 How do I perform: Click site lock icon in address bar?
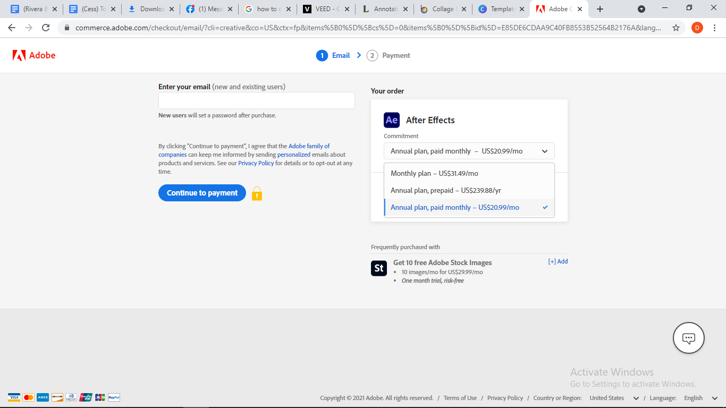click(x=66, y=28)
